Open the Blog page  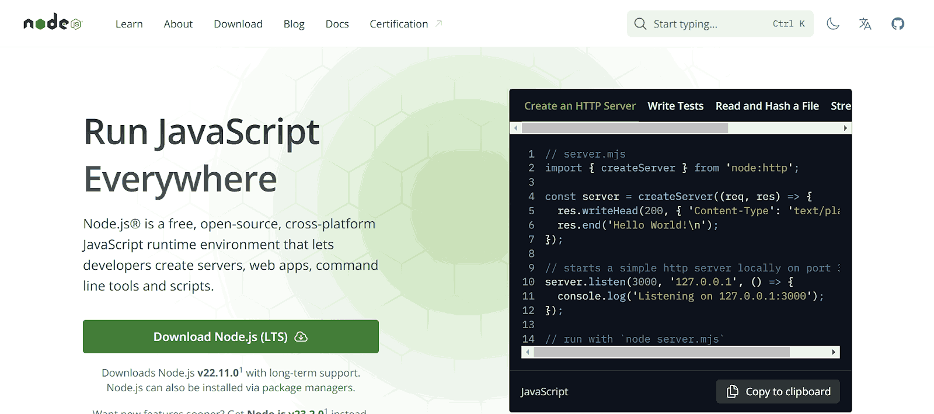coord(294,24)
